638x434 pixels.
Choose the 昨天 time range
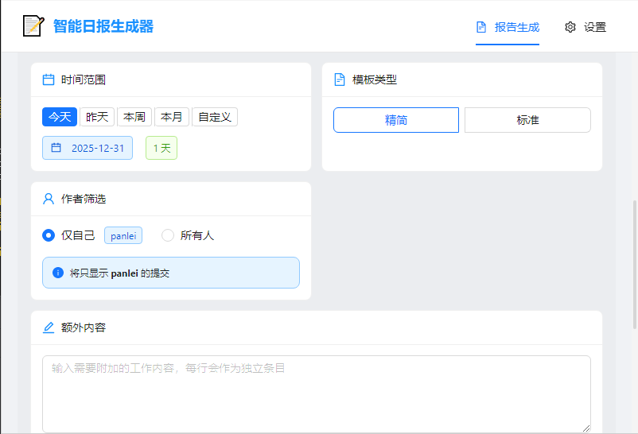97,117
